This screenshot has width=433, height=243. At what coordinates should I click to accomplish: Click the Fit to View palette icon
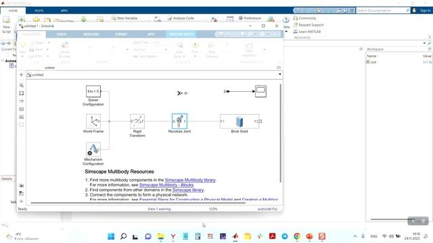[22, 93]
